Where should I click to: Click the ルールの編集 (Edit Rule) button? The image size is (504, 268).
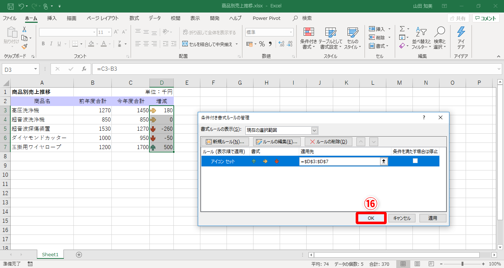tap(277, 142)
